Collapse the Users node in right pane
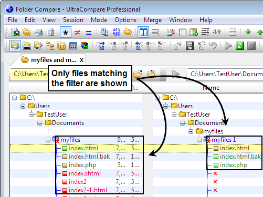The width and height of the screenshot is (263, 197). [x=165, y=106]
